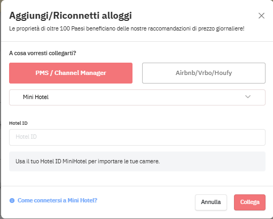Click the Hotel ID field label
This screenshot has width=273, height=219.
pyautogui.click(x=18, y=123)
